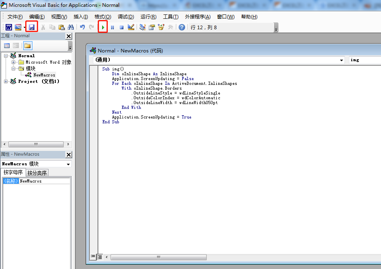Toggle Folders view in project panel
This screenshot has width=381, height=269.
click(x=27, y=46)
